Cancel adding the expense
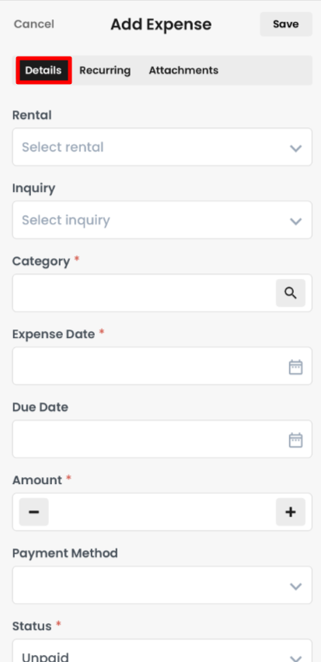The height and width of the screenshot is (662, 321). [33, 24]
